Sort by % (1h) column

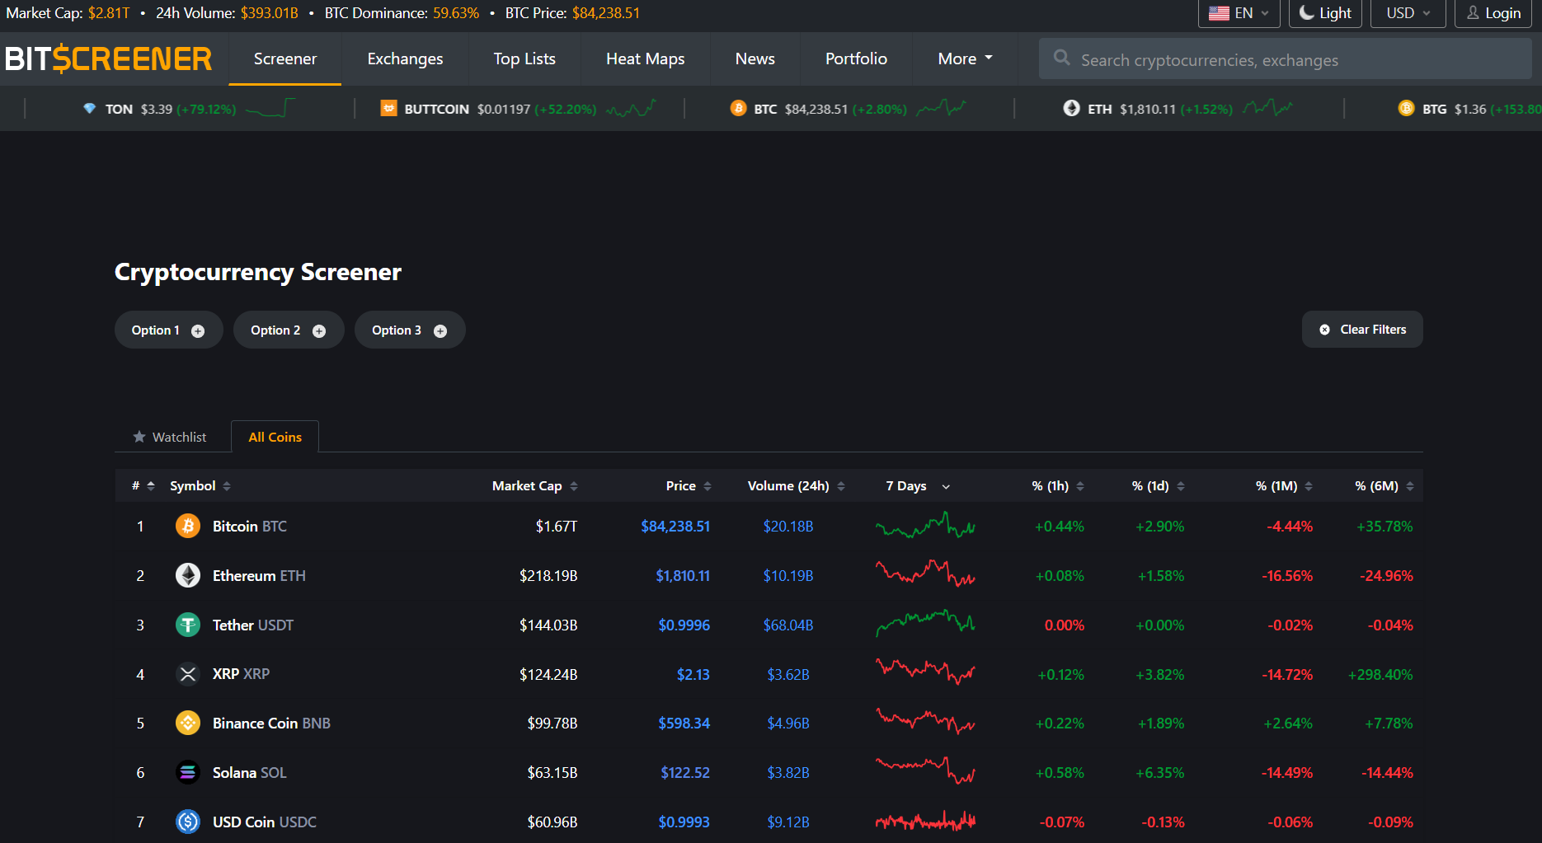(1058, 486)
